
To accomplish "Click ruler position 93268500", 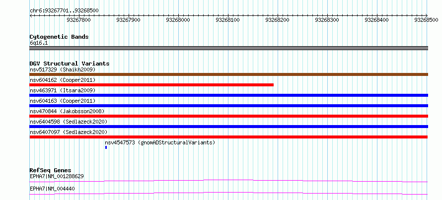I will [x=427, y=20].
